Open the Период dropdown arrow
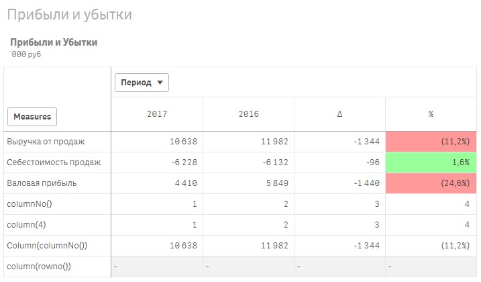The height and width of the screenshot is (282, 481). click(x=160, y=83)
